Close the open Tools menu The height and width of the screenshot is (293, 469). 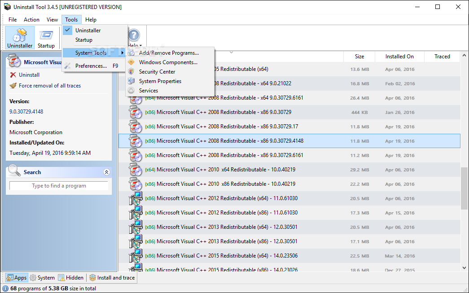(71, 20)
